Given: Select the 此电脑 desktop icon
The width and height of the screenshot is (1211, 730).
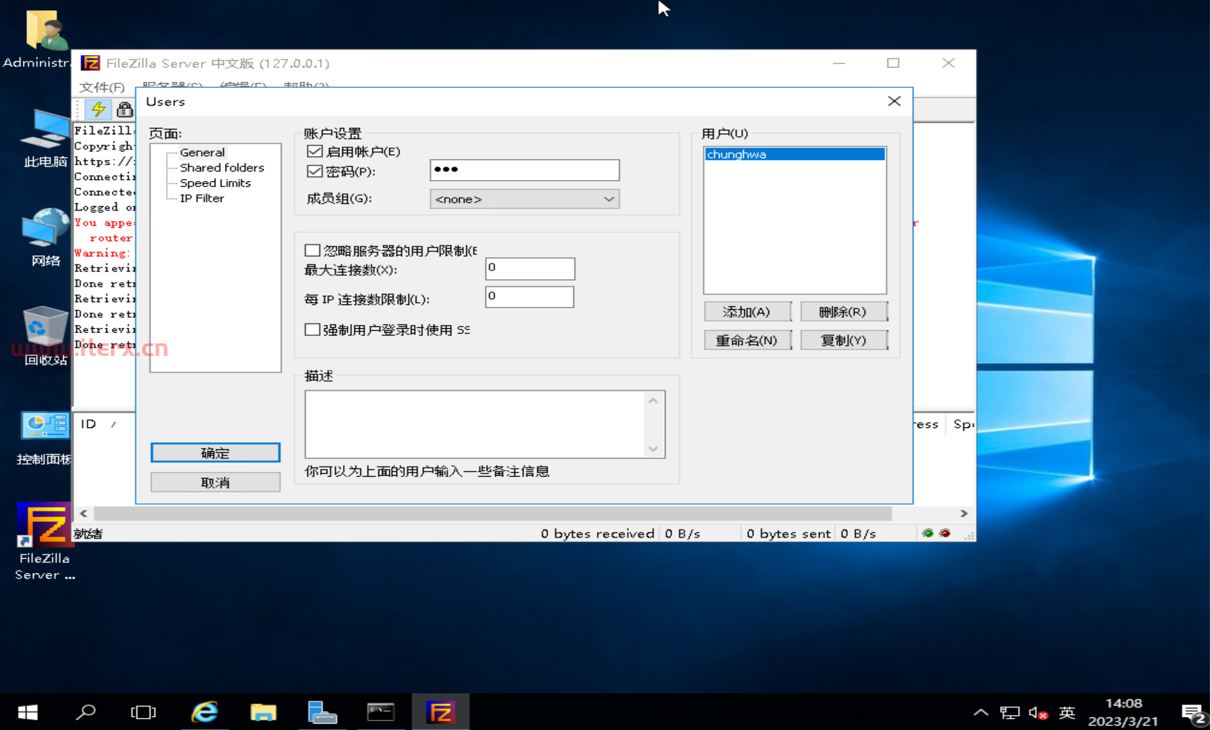Looking at the screenshot, I should 45,138.
